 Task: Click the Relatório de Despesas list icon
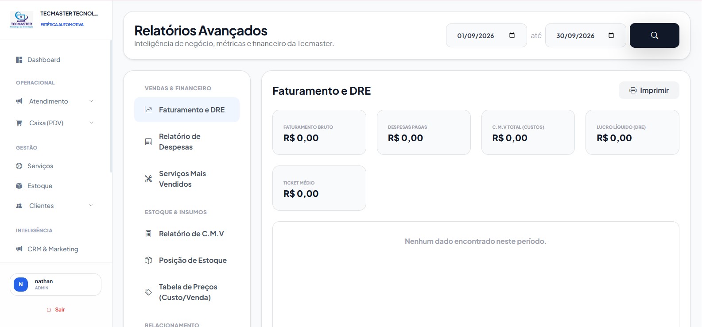(x=148, y=142)
